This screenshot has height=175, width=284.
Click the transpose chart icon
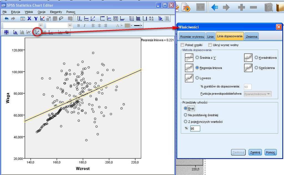click(160, 19)
